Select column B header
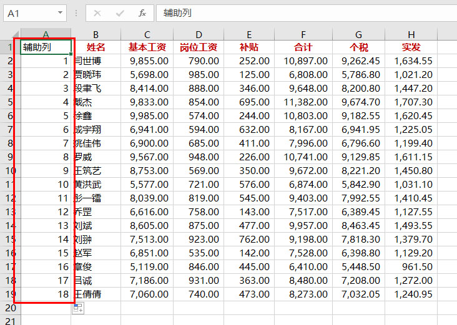Image resolution: width=457 pixels, height=325 pixels. click(x=96, y=34)
